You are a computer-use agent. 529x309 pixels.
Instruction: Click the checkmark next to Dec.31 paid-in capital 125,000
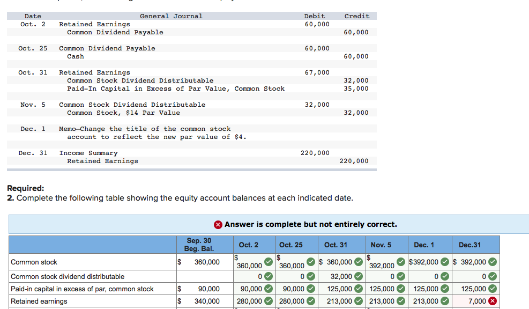pyautogui.click(x=491, y=289)
